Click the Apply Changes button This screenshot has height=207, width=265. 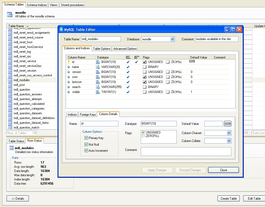point(157,170)
